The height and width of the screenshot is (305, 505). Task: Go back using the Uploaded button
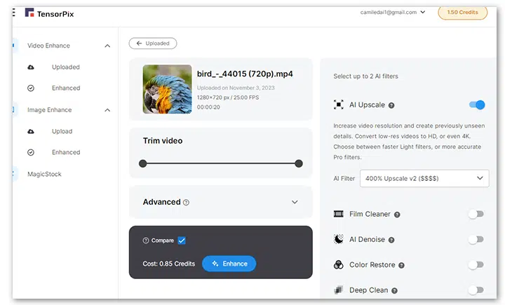pyautogui.click(x=153, y=43)
